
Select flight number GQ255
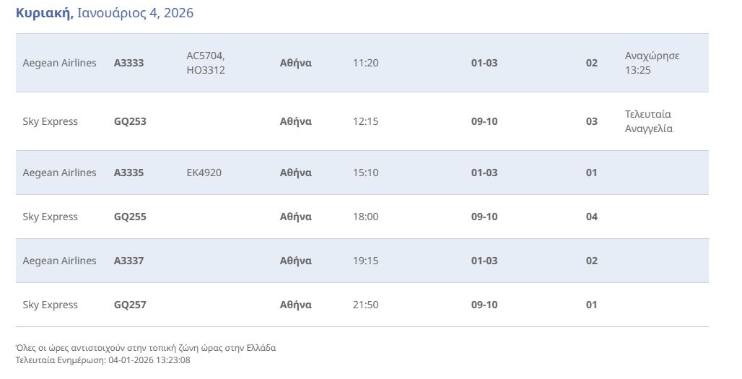coord(130,217)
